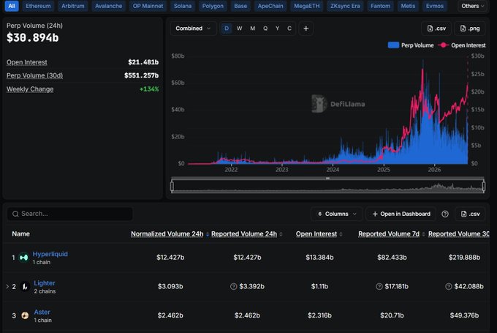Filter by Ethereum chain
Screen dimensions: 497x333
point(38,6)
